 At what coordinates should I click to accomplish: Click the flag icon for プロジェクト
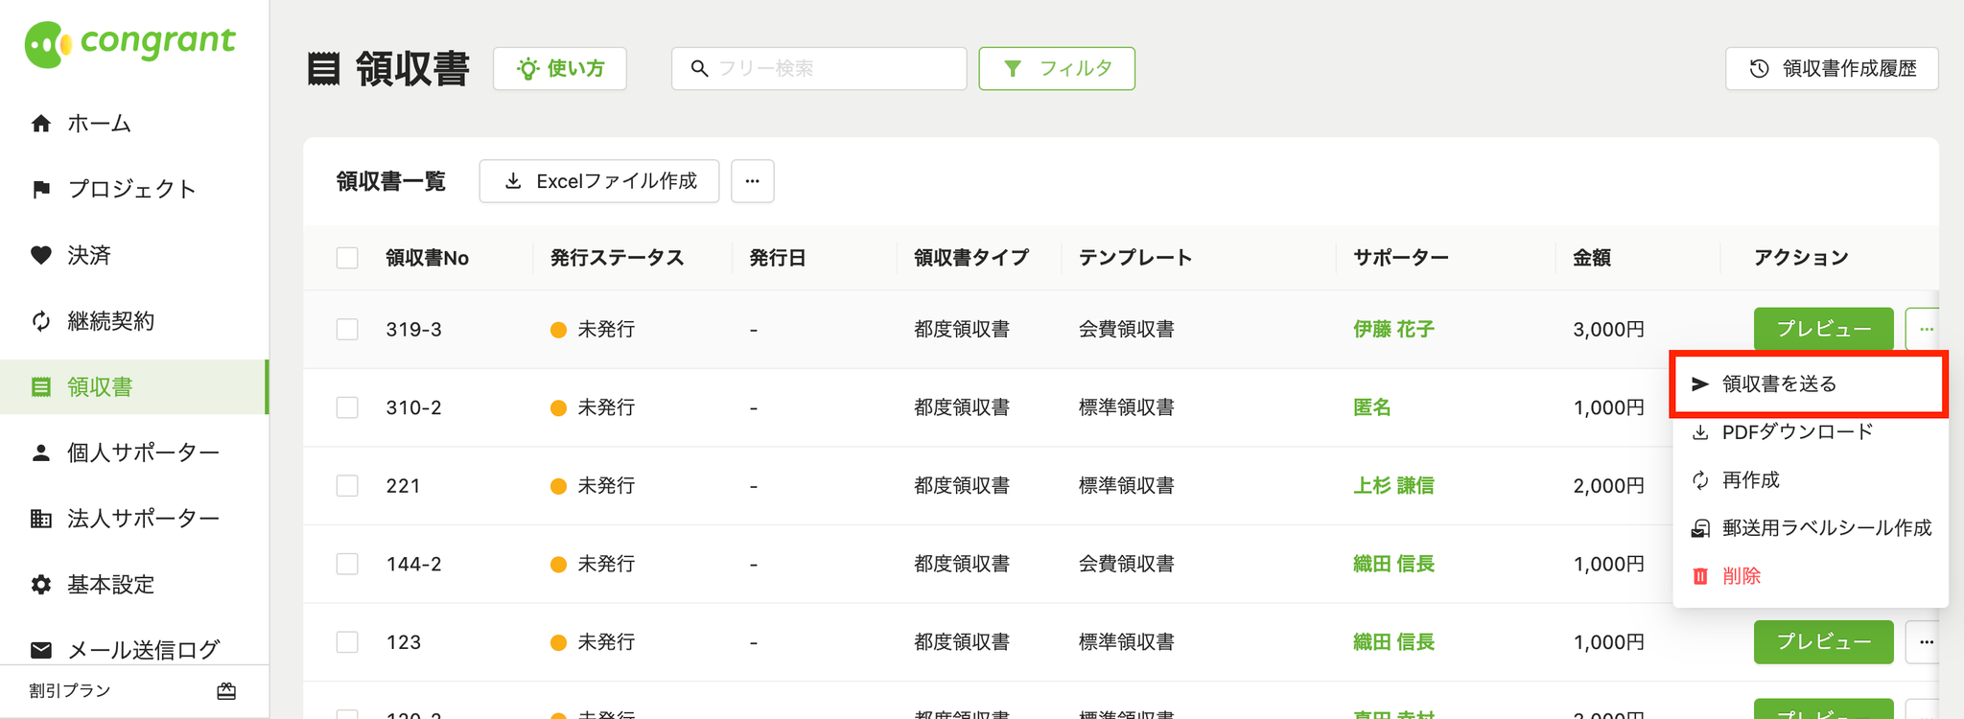pyautogui.click(x=40, y=189)
